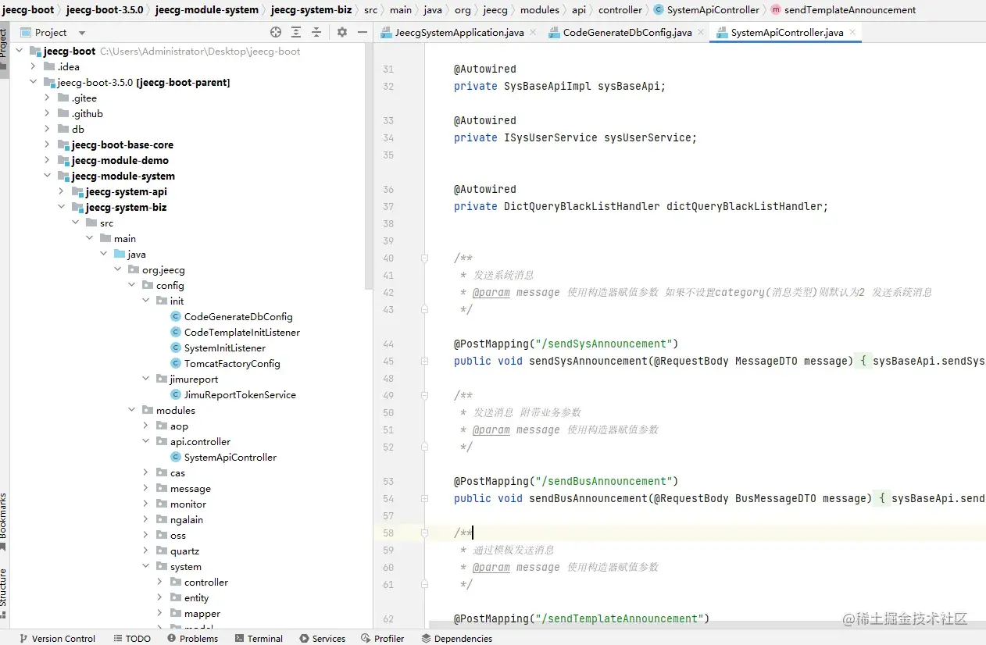Click jeecg-boot-3.5.0 in breadcrumb bar
Viewport: 986px width, 645px height.
(105, 10)
